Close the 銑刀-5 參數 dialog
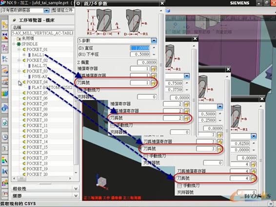The image size is (276, 207). pos(162,3)
